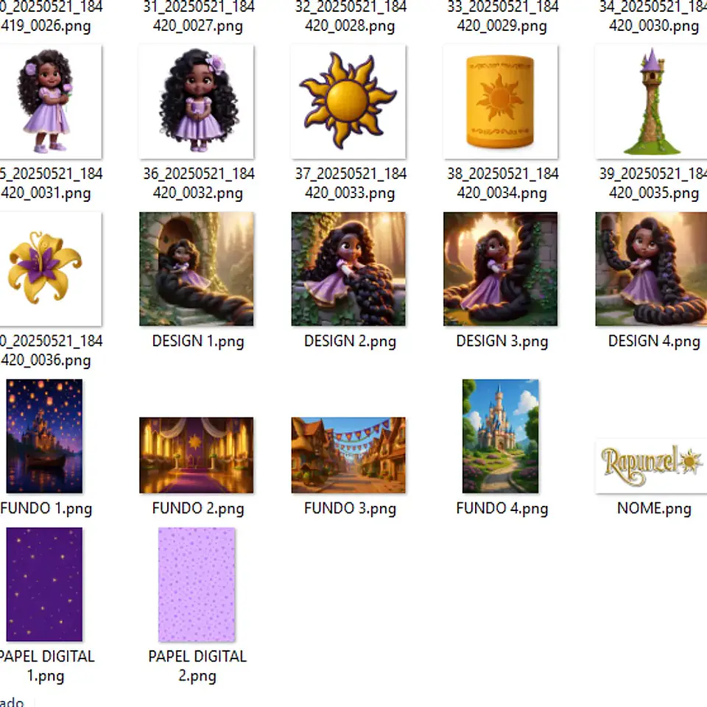Viewport: 707px width, 707px height.
Task: Click the DESIGN 4.png label
Action: [654, 341]
